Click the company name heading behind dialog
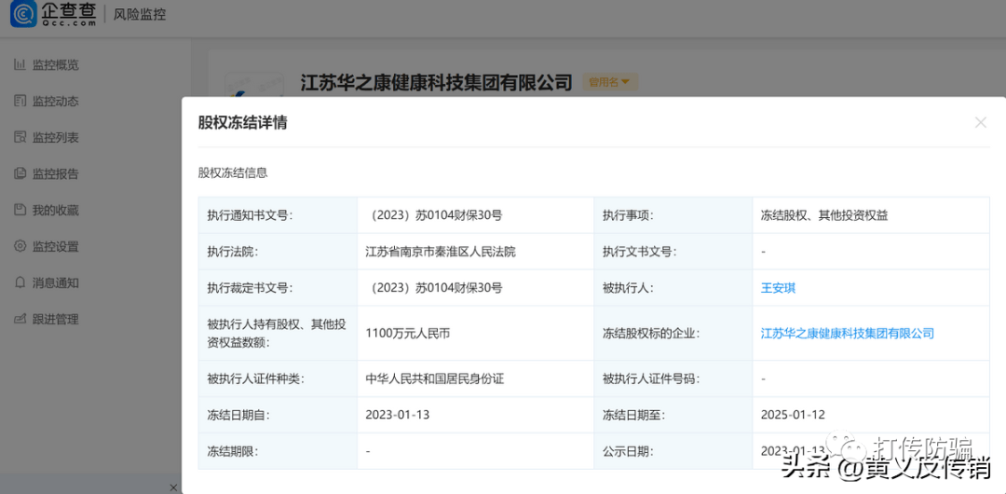 [x=436, y=83]
